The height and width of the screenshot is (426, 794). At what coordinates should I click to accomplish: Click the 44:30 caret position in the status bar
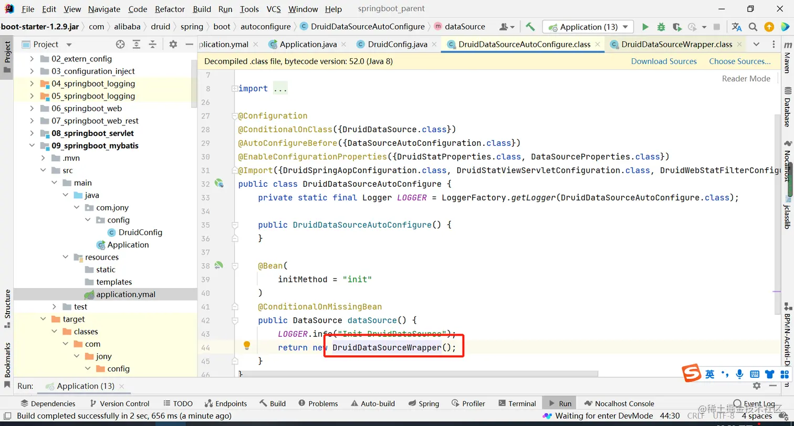point(670,416)
